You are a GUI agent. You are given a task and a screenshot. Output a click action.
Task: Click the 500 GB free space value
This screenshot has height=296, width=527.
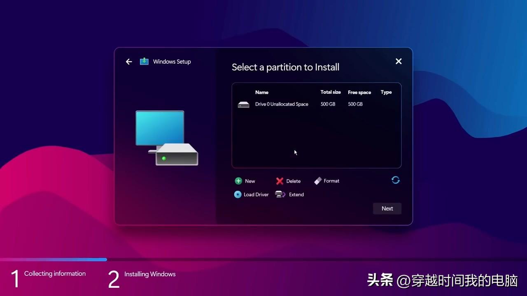click(x=355, y=104)
